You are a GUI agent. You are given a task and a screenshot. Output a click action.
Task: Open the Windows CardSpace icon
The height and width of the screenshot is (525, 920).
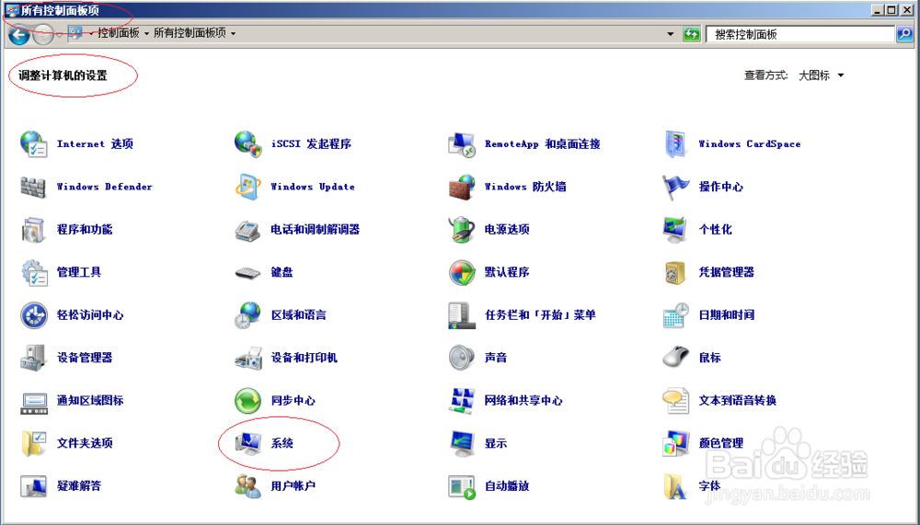[x=675, y=143]
